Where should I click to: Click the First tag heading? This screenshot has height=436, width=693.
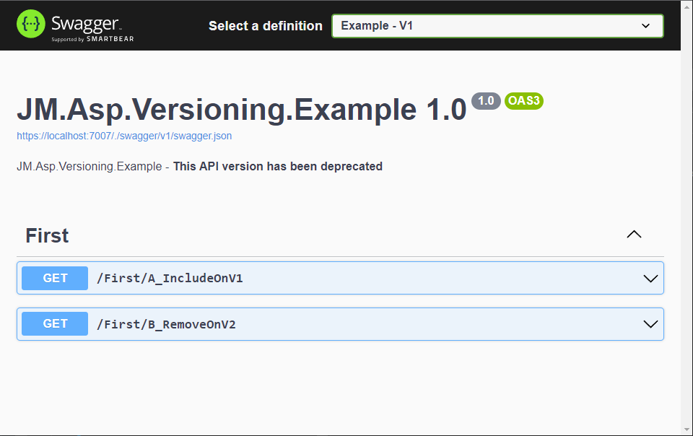[x=47, y=235]
